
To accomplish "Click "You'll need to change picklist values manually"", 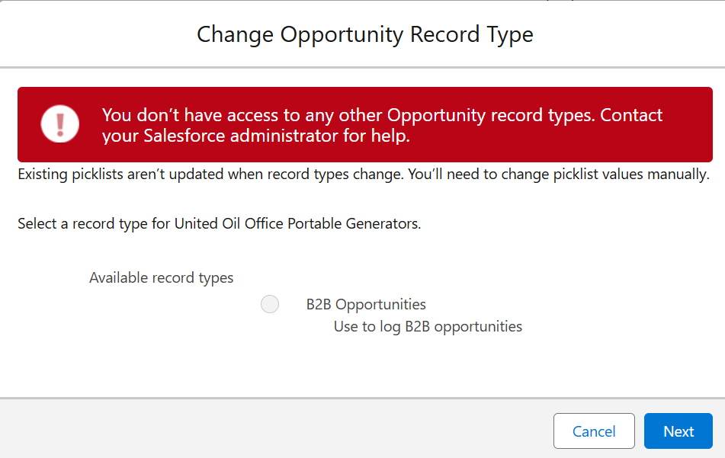I will pos(558,175).
